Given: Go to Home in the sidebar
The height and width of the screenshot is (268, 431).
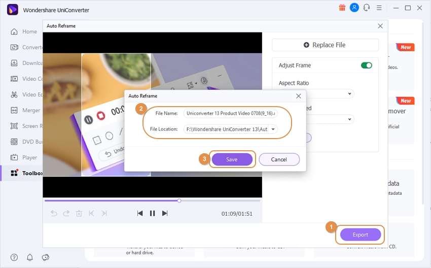Looking at the screenshot, I should 24,31.
